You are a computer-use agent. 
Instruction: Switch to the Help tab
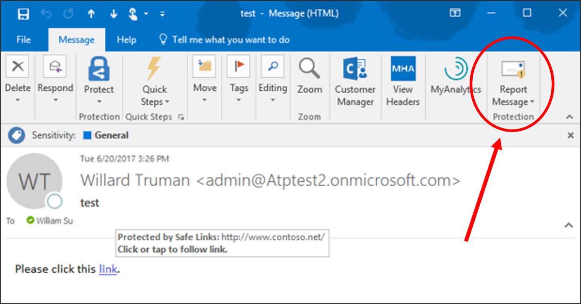[126, 39]
